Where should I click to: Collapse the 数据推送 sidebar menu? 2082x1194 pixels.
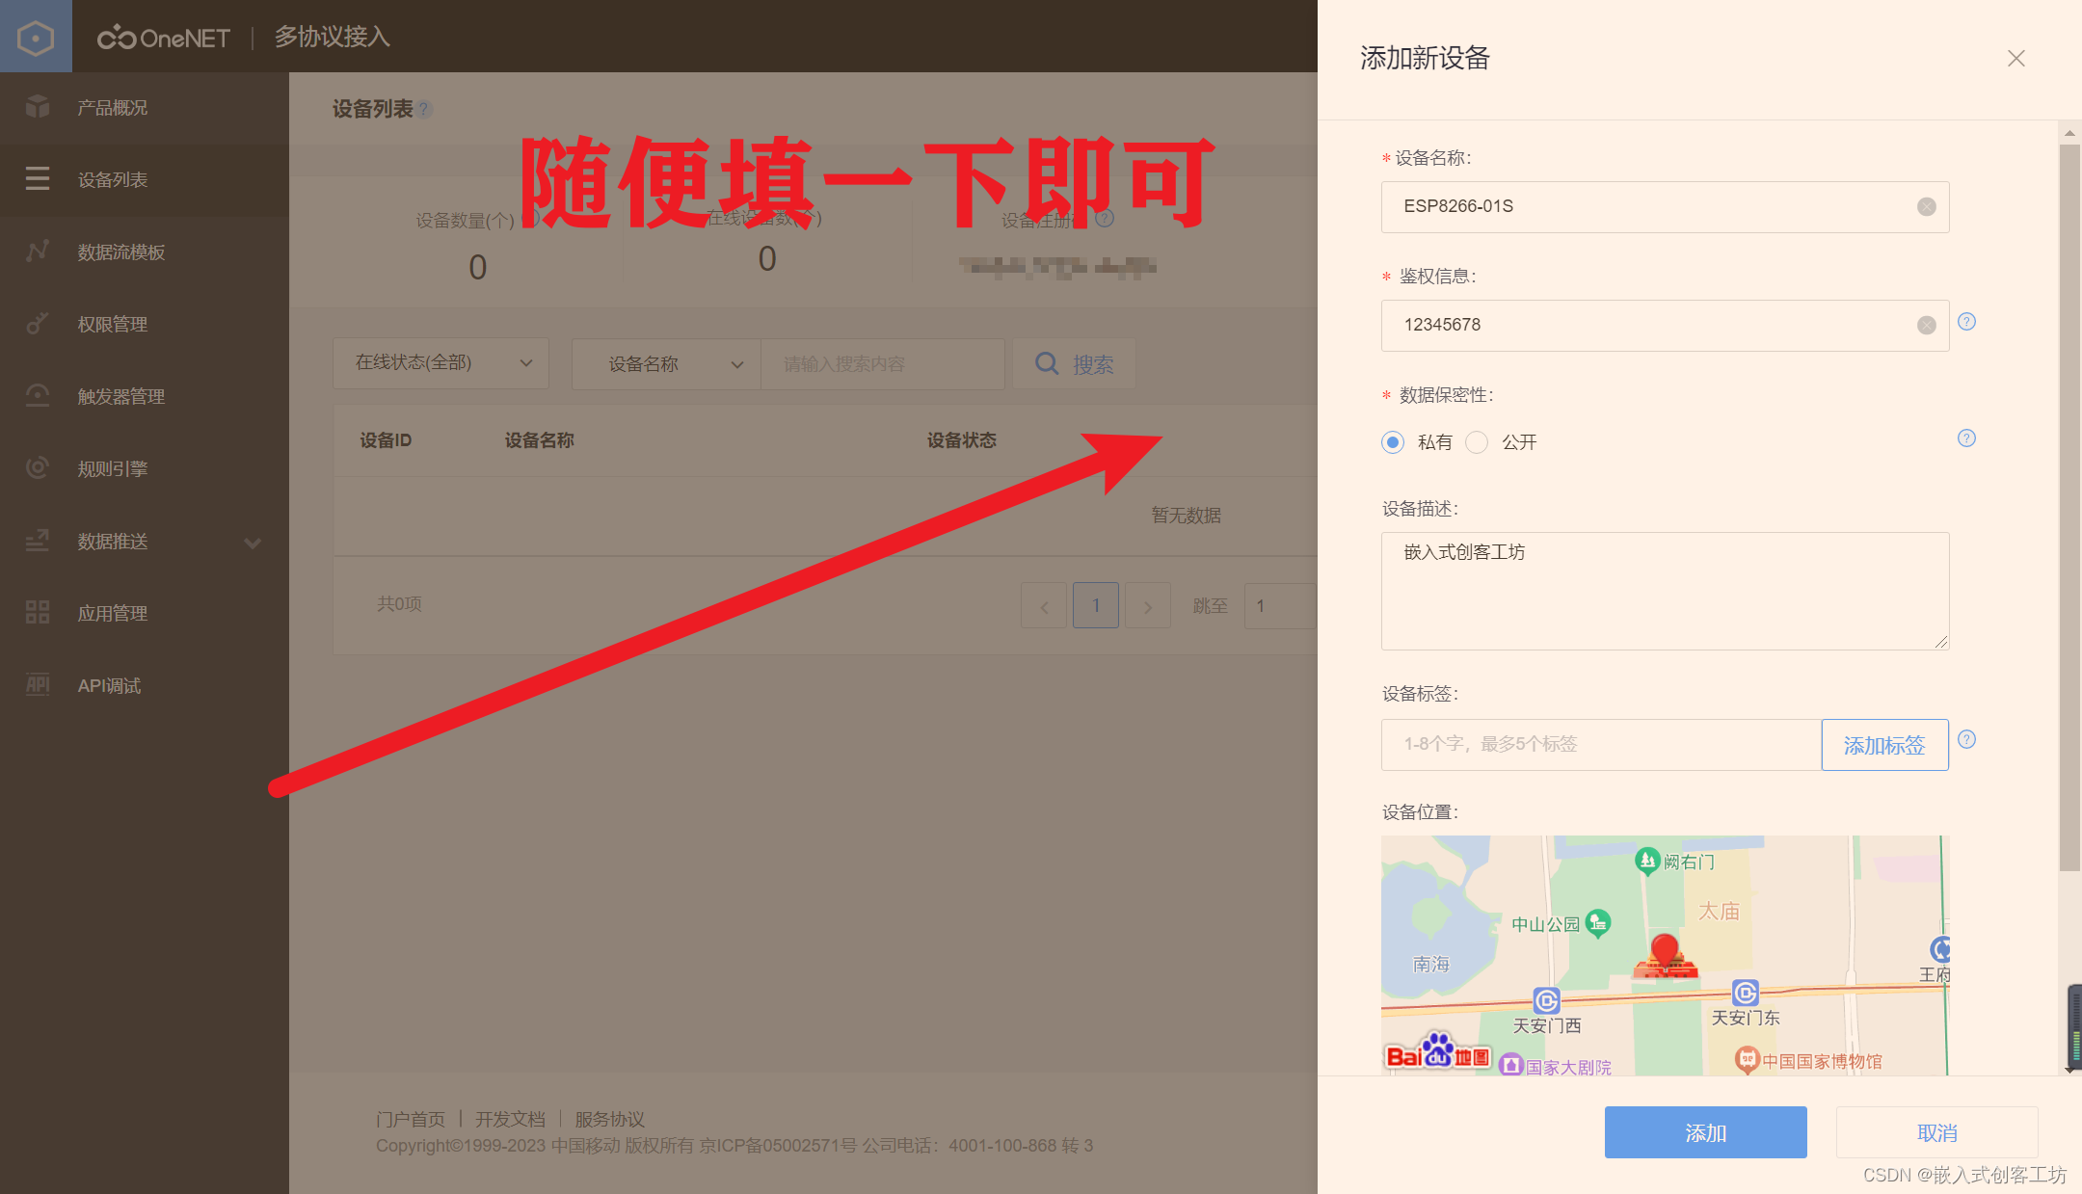[253, 543]
